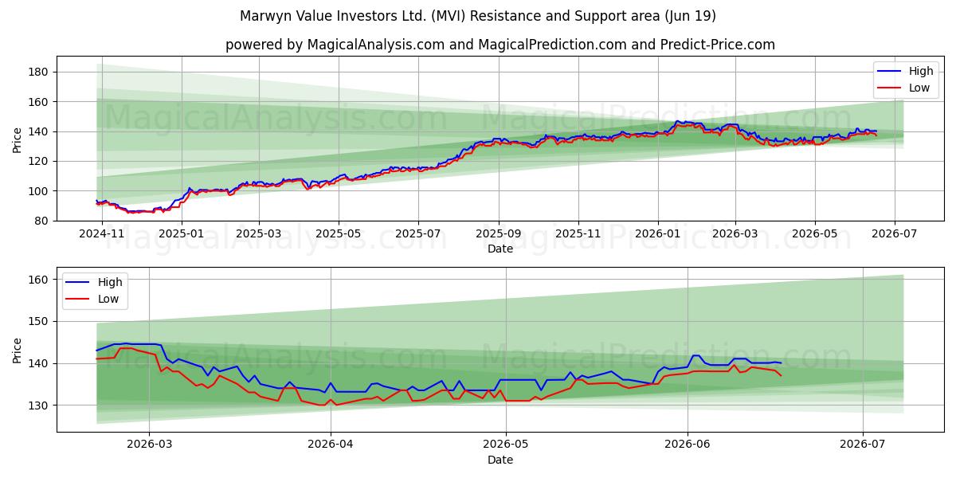Click 'High' in the bottom chart legend
This screenshot has height=478, width=956.
[110, 282]
